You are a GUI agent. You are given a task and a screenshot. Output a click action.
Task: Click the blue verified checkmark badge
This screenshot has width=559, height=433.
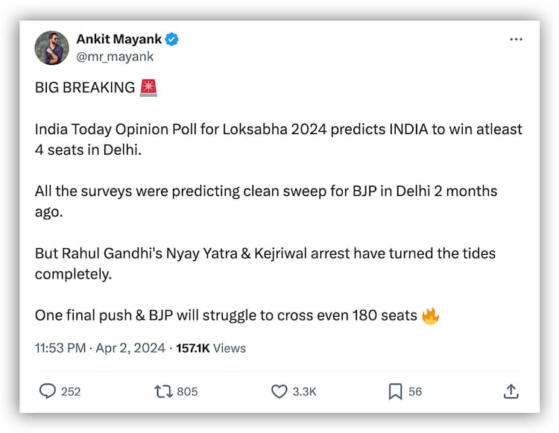(x=171, y=39)
